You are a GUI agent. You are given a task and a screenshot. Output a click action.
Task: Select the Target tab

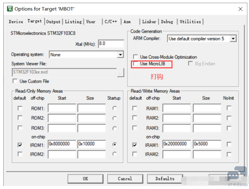[x=35, y=21]
